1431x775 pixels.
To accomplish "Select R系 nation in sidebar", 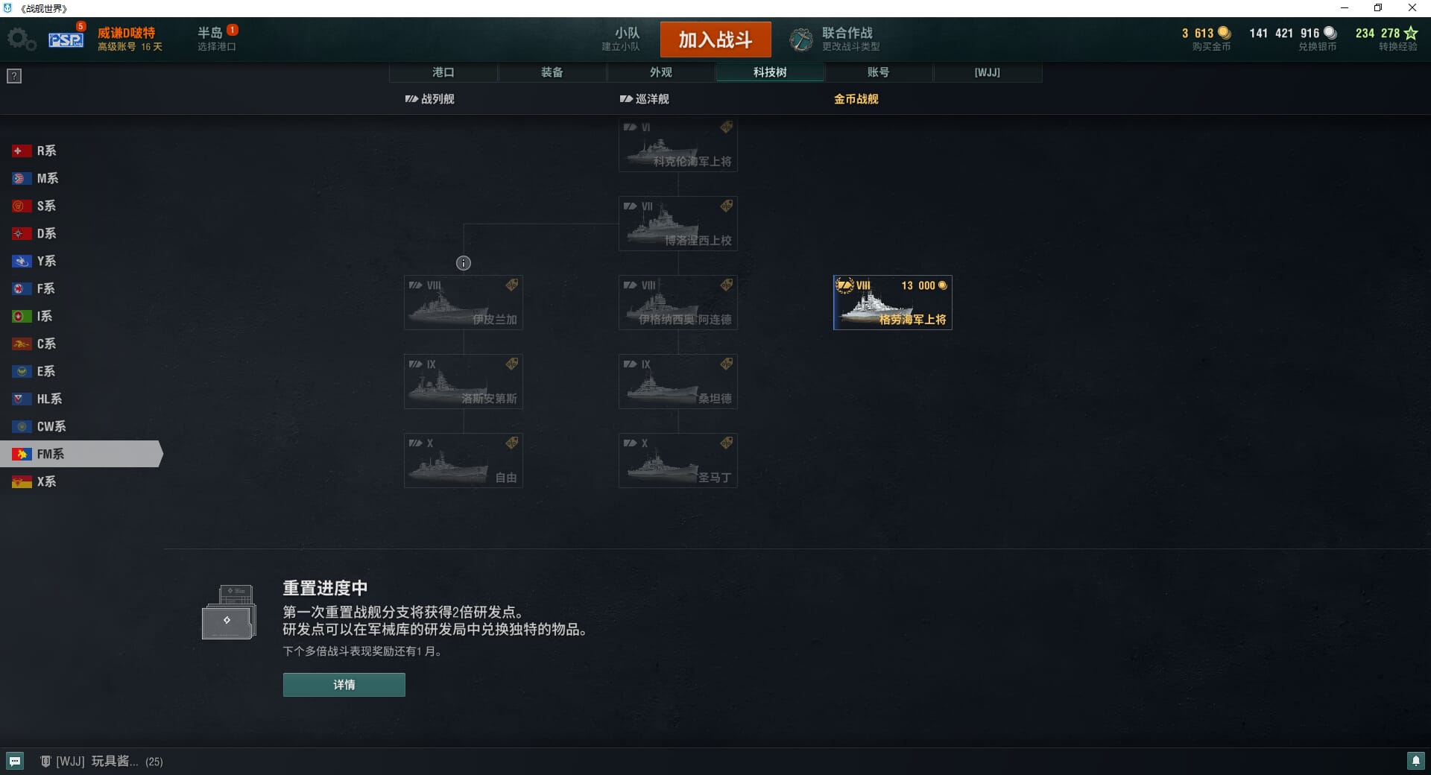I will click(46, 151).
